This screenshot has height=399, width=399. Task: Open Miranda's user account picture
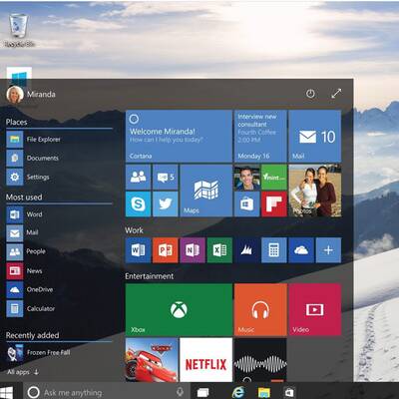(15, 94)
